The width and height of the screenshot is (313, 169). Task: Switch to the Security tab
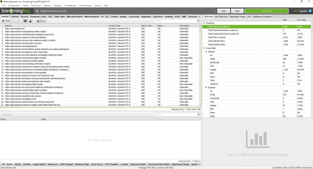tap(24, 16)
